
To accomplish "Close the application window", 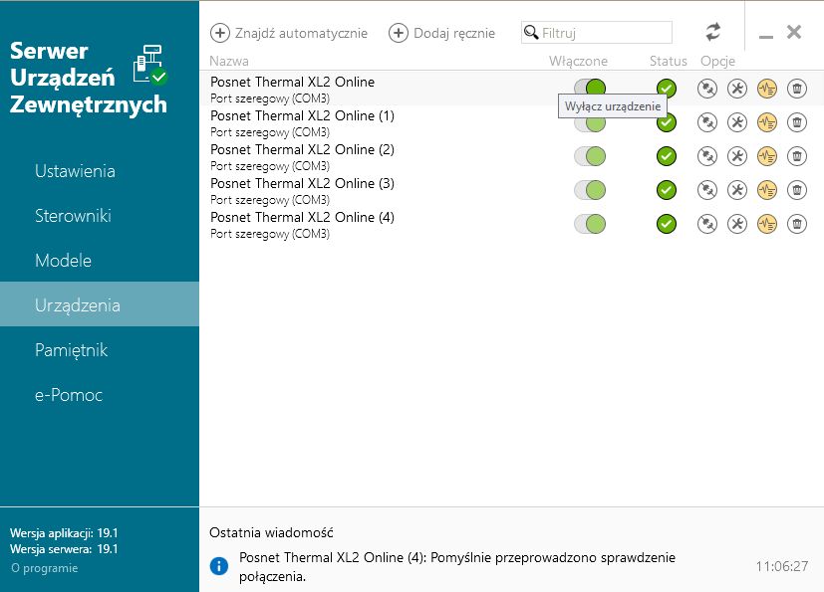I will click(x=794, y=32).
